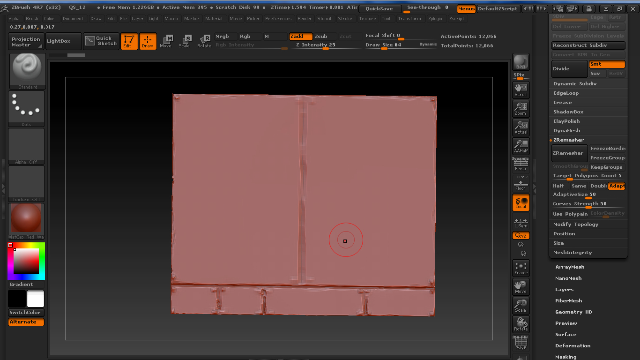Open LightBox browser
This screenshot has width=640, height=360.
[64, 41]
